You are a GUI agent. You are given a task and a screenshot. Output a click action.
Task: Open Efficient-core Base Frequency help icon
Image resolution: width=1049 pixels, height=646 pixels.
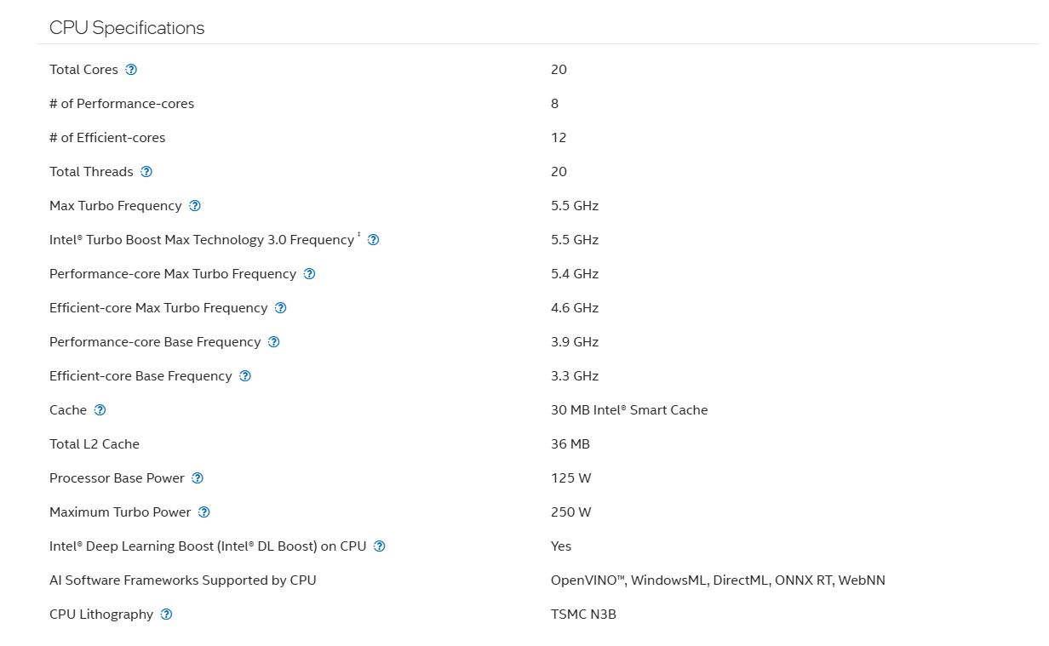[x=245, y=376]
